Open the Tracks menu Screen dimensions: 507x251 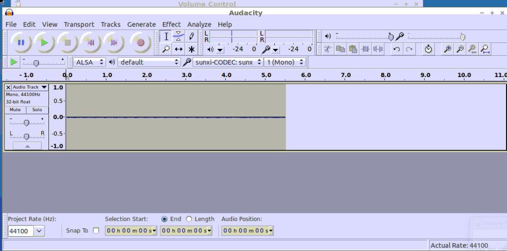[110, 25]
